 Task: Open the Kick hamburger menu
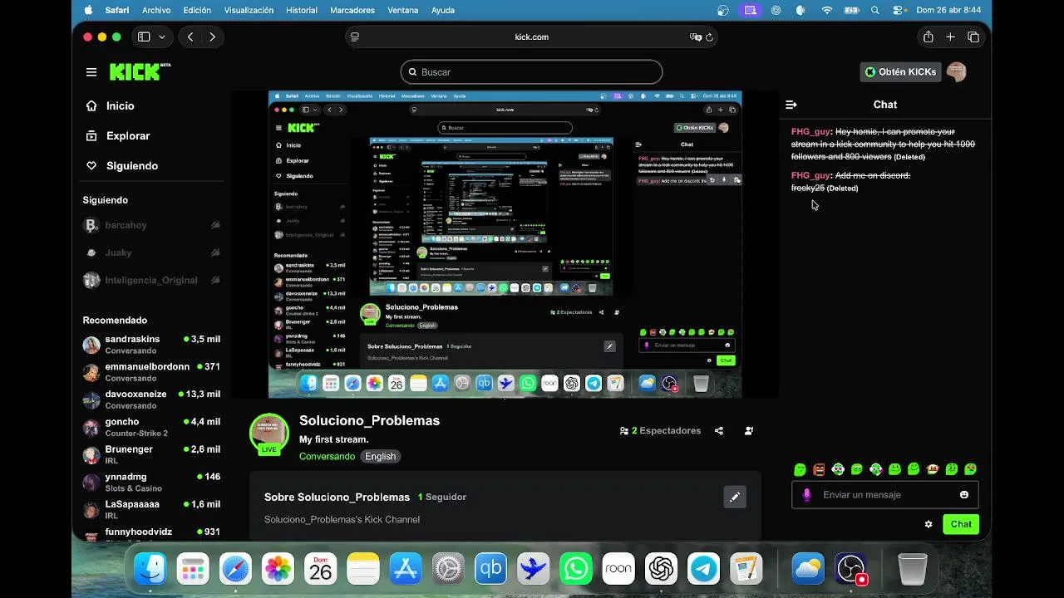coord(91,72)
